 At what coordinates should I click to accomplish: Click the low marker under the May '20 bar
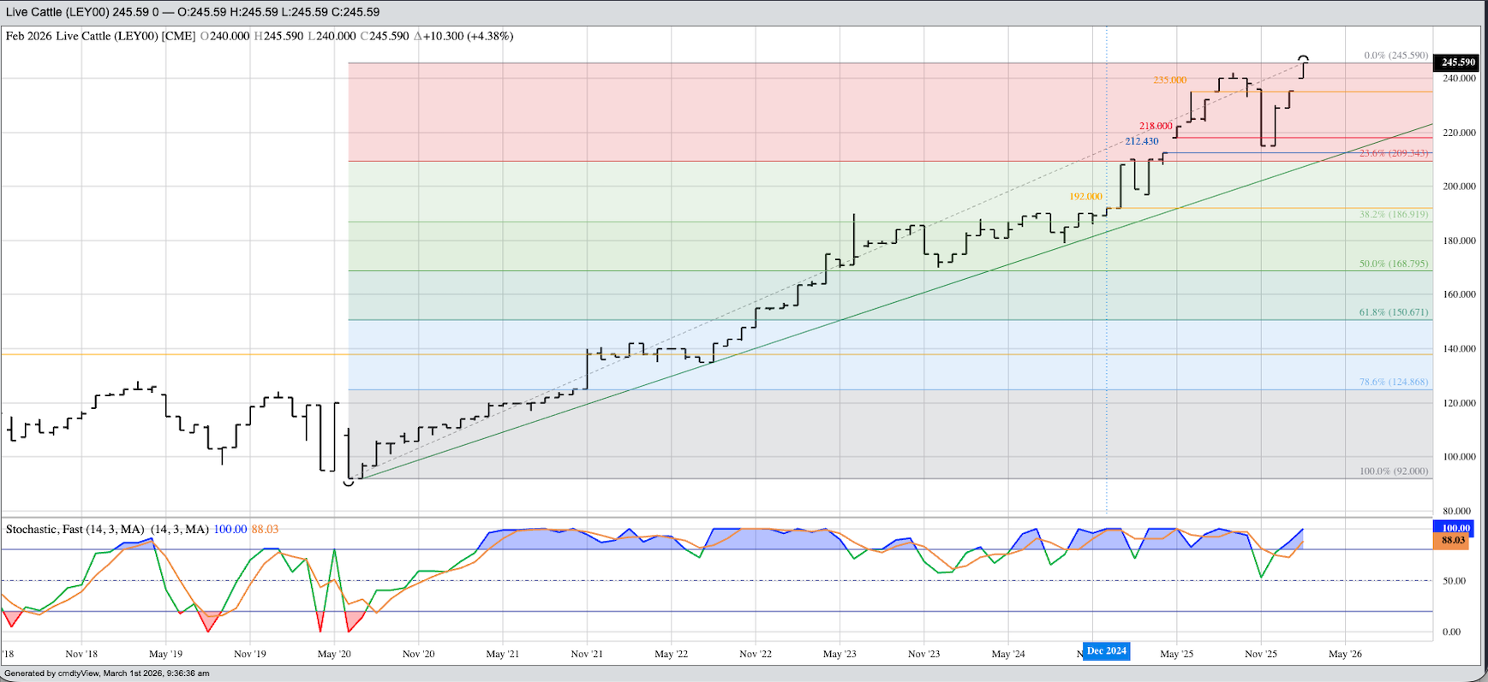coord(349,483)
